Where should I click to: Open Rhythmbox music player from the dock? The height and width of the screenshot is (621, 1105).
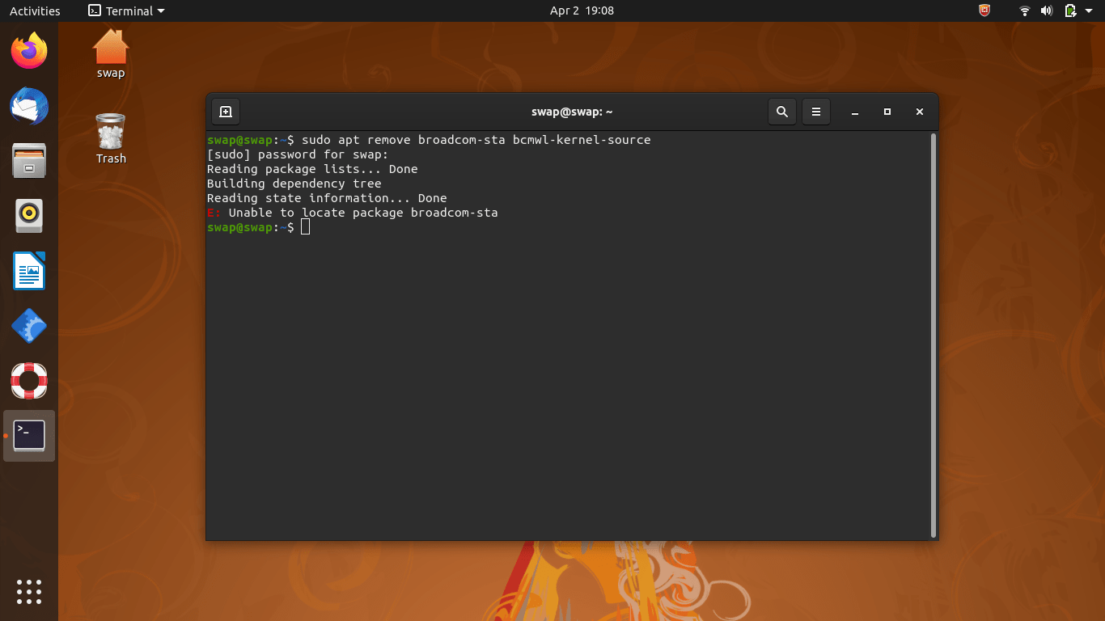29,216
